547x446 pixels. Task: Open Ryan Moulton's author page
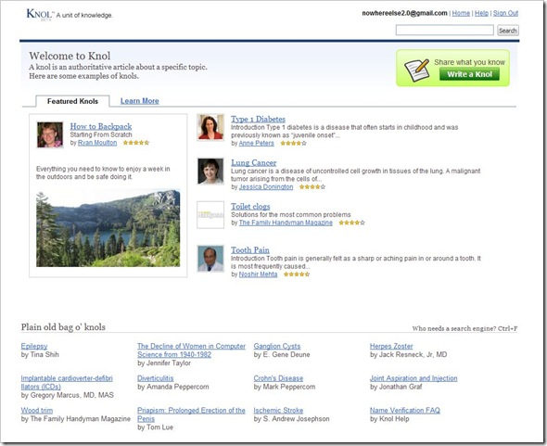[97, 143]
